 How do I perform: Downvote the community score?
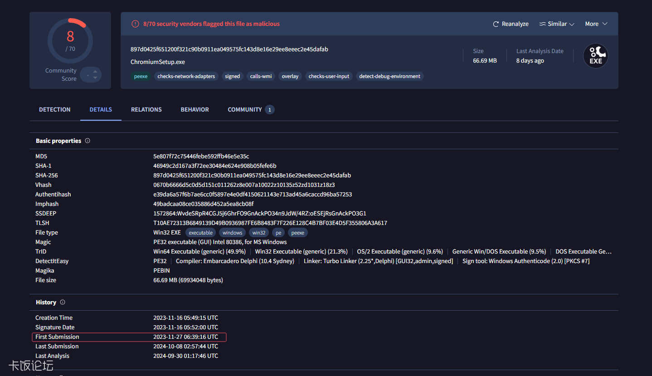tap(95, 78)
